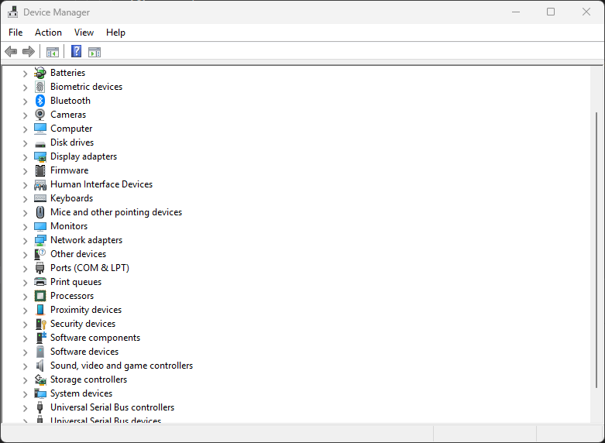This screenshot has width=605, height=443.
Task: Select the Cameras tree label
Action: point(68,114)
